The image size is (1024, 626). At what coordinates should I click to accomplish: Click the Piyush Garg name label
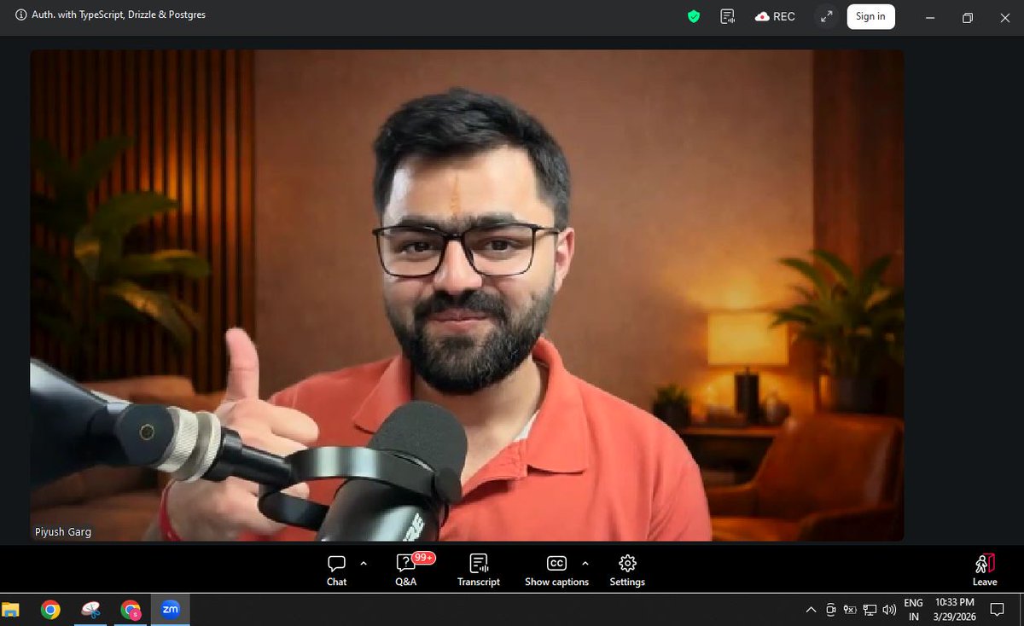point(63,532)
